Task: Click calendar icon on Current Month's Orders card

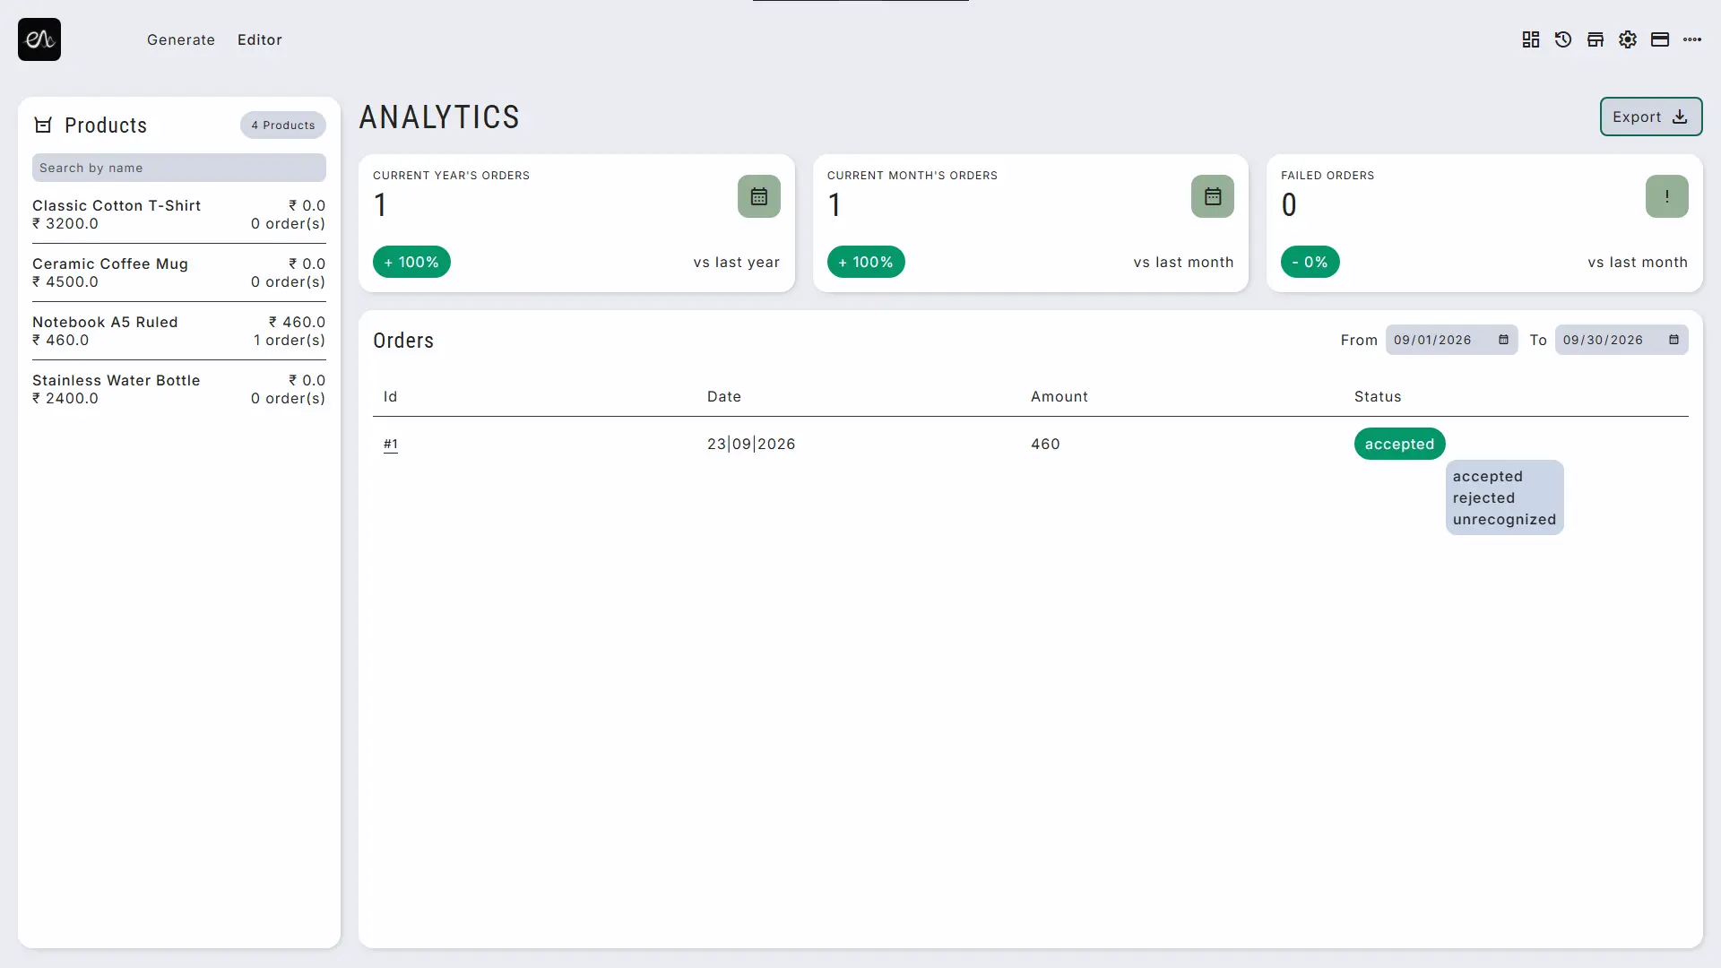Action: [x=1213, y=196]
